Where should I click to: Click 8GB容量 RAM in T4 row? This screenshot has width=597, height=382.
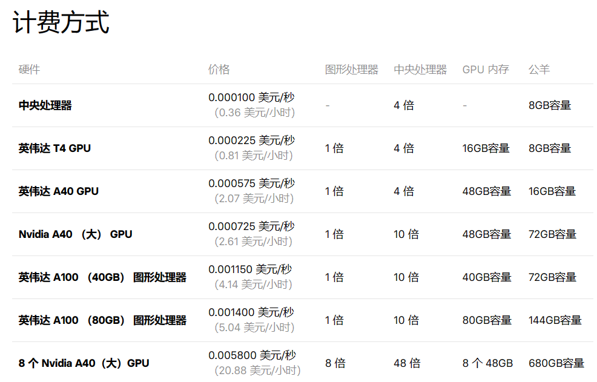click(x=550, y=148)
